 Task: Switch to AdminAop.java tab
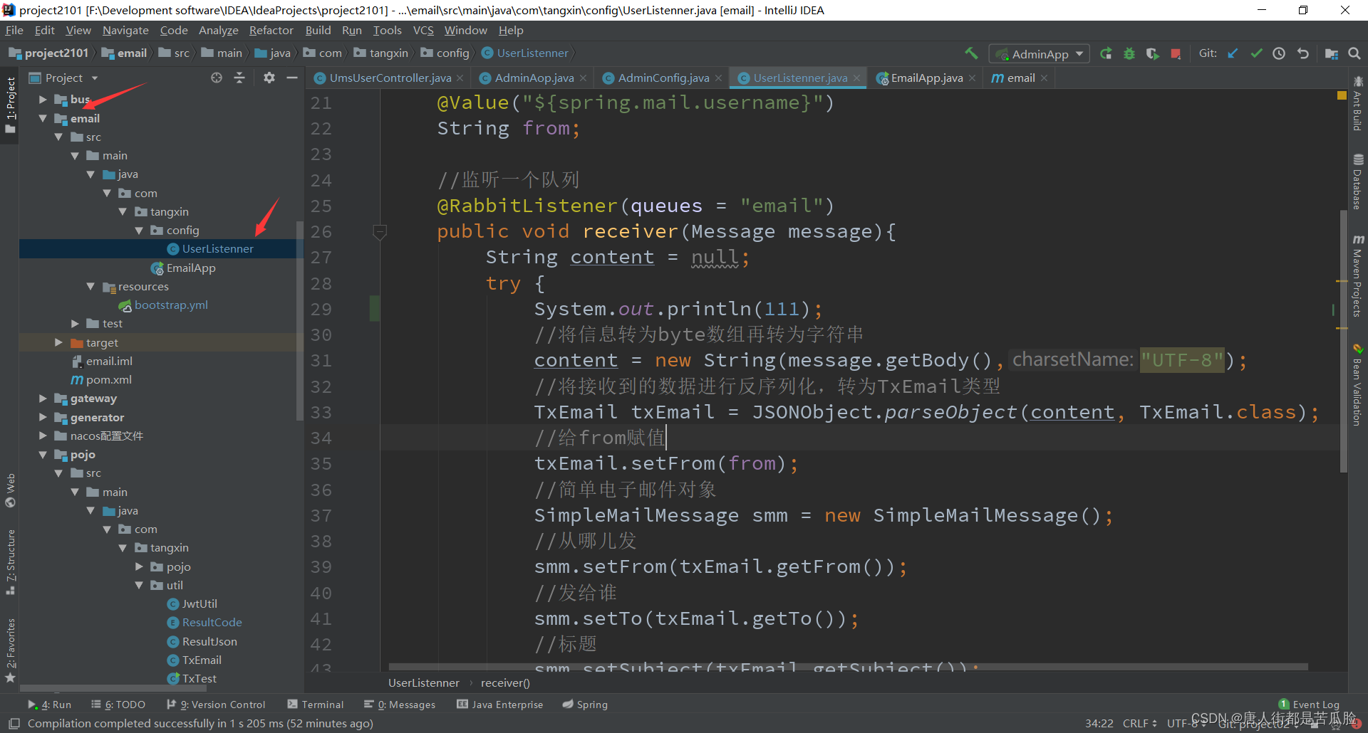click(534, 78)
